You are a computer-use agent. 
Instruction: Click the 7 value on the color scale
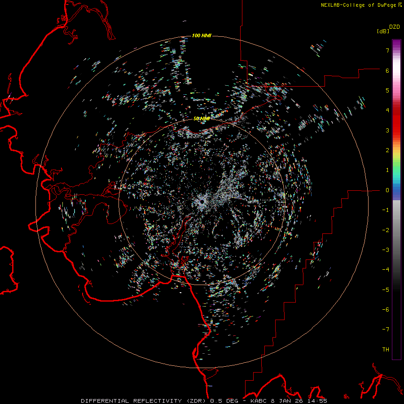click(387, 50)
